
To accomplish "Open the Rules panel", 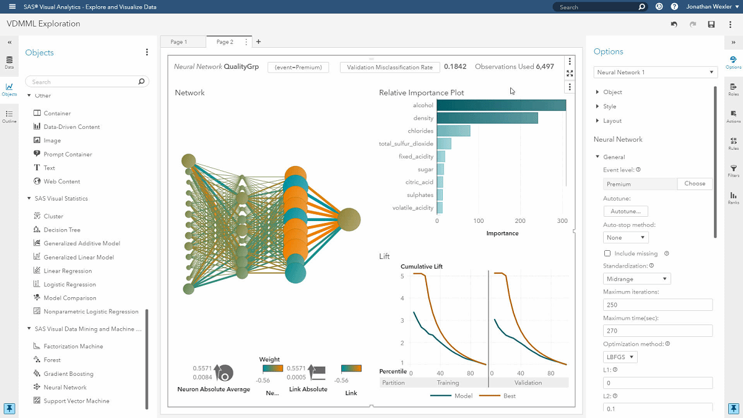I will click(x=733, y=142).
